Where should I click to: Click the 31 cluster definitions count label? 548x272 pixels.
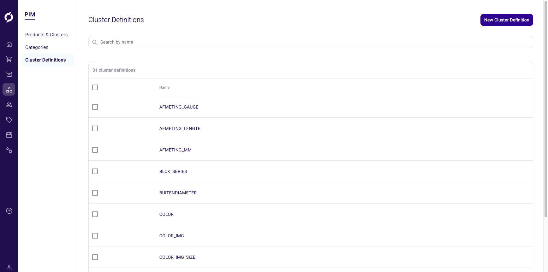click(x=114, y=70)
